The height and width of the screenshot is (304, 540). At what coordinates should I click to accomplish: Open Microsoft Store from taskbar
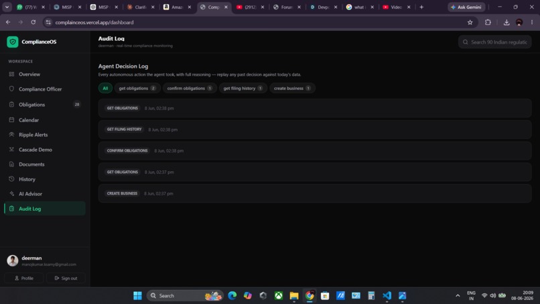pos(325,296)
